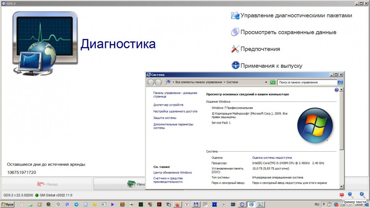Viewport: 370px width, 208px height.
Task: Open Панель управления - домашняя страница
Action: (x=175, y=95)
